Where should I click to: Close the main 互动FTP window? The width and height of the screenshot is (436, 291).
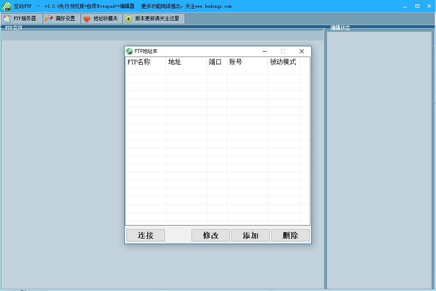pos(429,6)
